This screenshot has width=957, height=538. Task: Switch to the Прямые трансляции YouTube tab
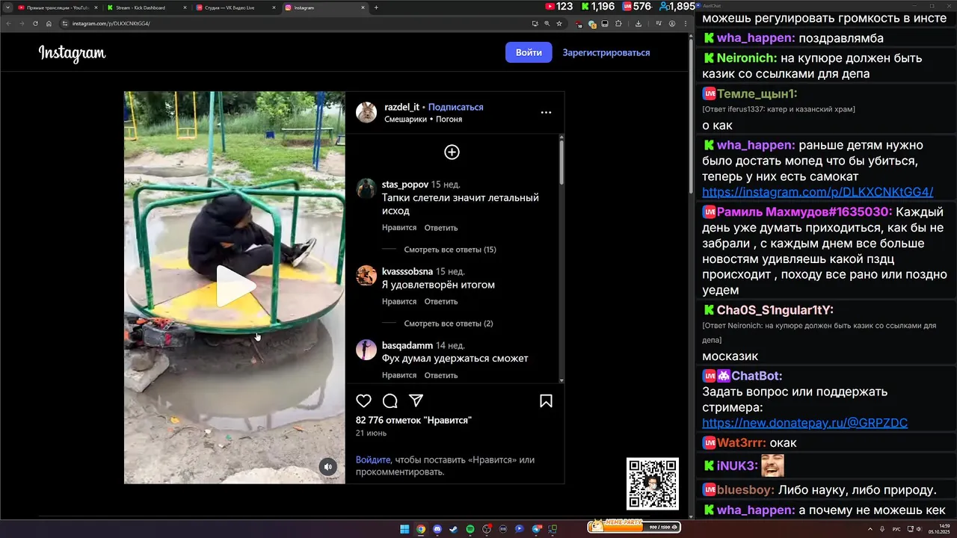58,7
